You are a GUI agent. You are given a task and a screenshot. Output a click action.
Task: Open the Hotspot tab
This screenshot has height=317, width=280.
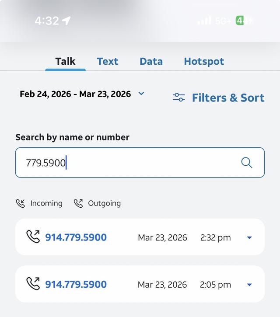(x=204, y=62)
